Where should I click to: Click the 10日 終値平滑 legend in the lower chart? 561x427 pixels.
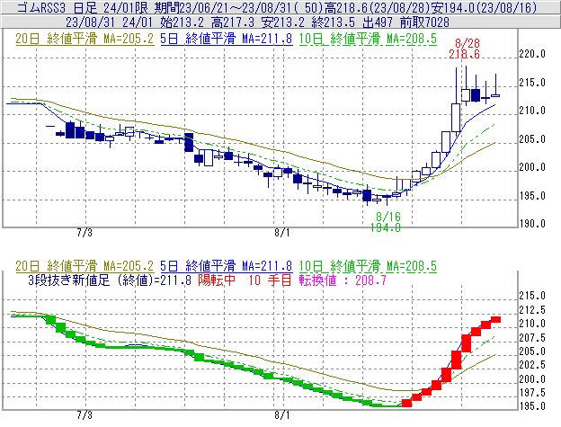coord(368,266)
